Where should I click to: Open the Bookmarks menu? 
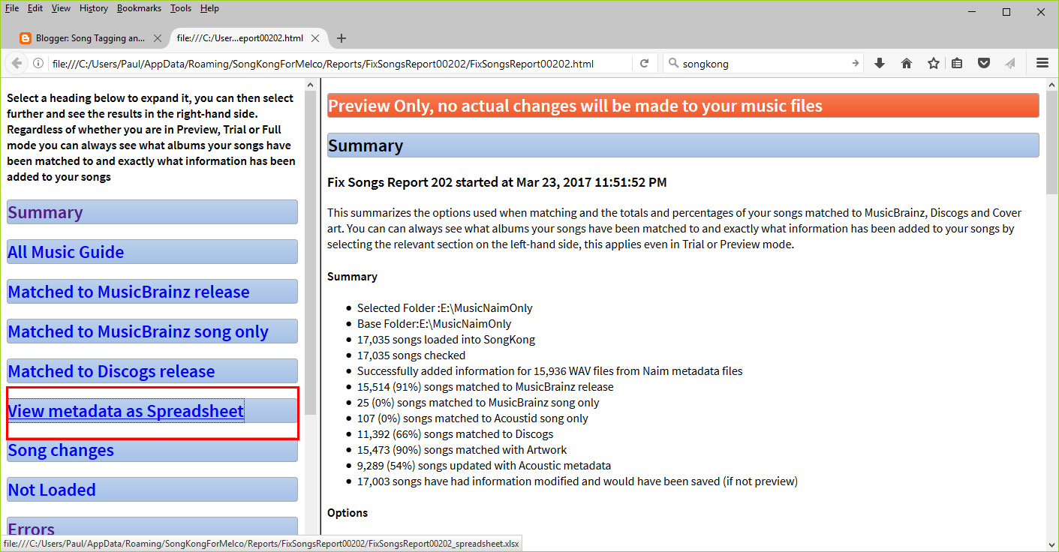click(x=139, y=8)
